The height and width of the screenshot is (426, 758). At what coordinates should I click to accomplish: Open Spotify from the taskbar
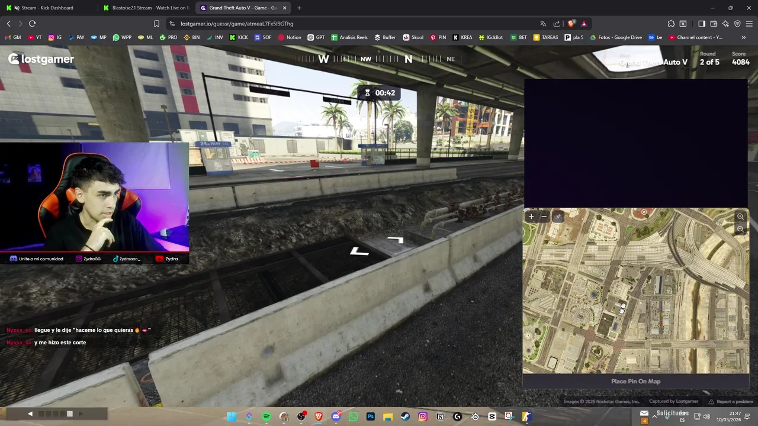click(x=266, y=417)
